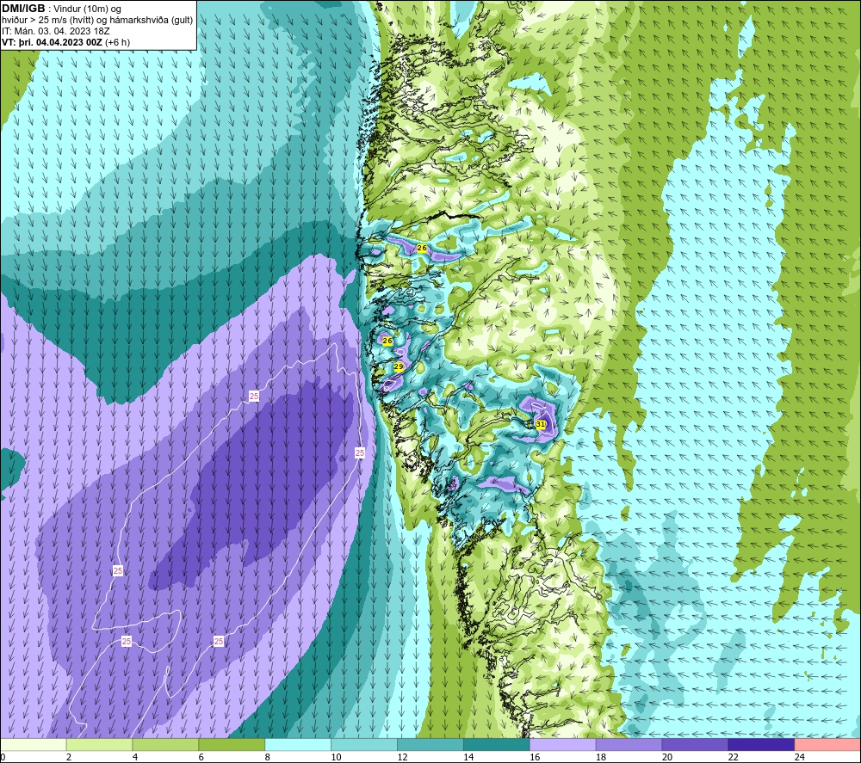Click the legend tick label 14
The width and height of the screenshot is (861, 763).
click(x=468, y=757)
